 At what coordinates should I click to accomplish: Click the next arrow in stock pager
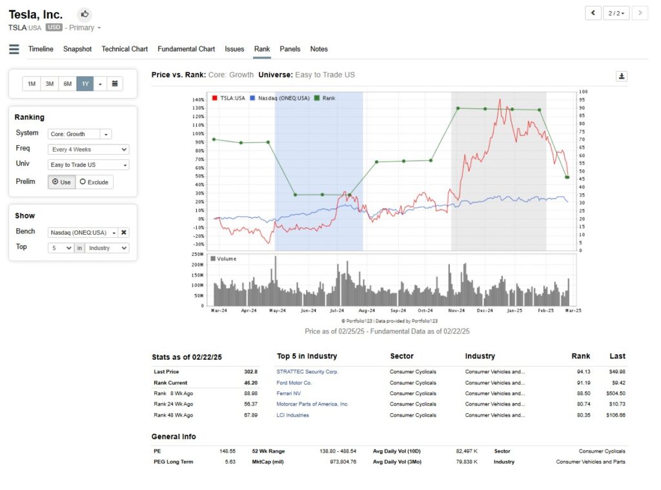point(640,13)
